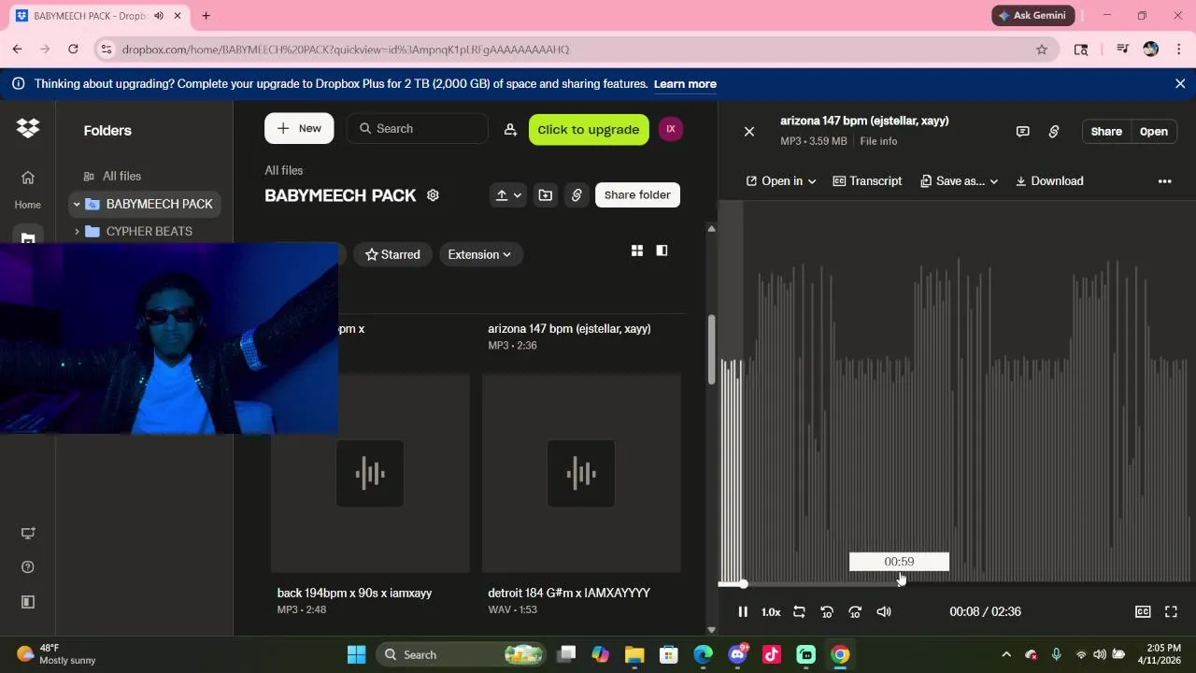
Task: Expand the upload dropdown button
Action: 508,195
